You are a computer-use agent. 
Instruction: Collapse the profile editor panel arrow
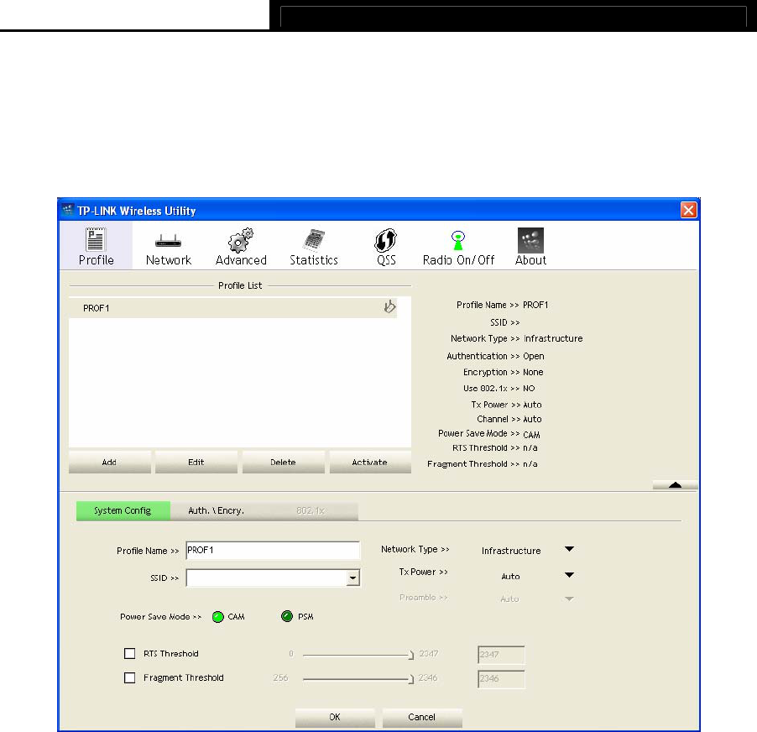coord(675,484)
